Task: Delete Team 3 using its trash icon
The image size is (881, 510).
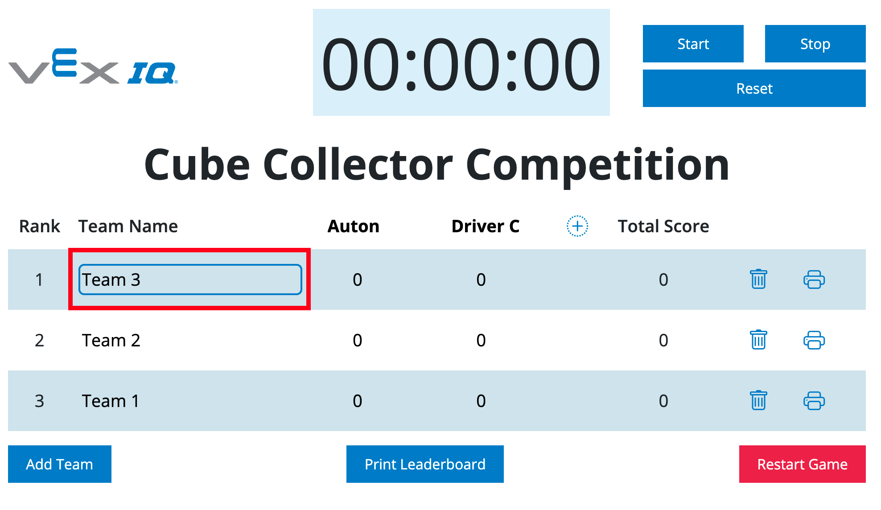Action: coord(758,280)
